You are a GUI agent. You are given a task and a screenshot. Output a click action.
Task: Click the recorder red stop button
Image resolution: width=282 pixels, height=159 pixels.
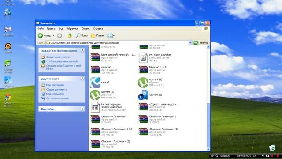coord(278,156)
